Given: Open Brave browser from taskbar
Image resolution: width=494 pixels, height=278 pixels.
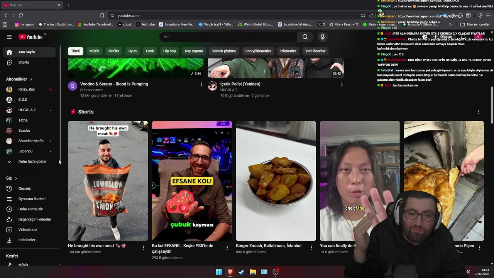Looking at the screenshot, I should (x=230, y=272).
